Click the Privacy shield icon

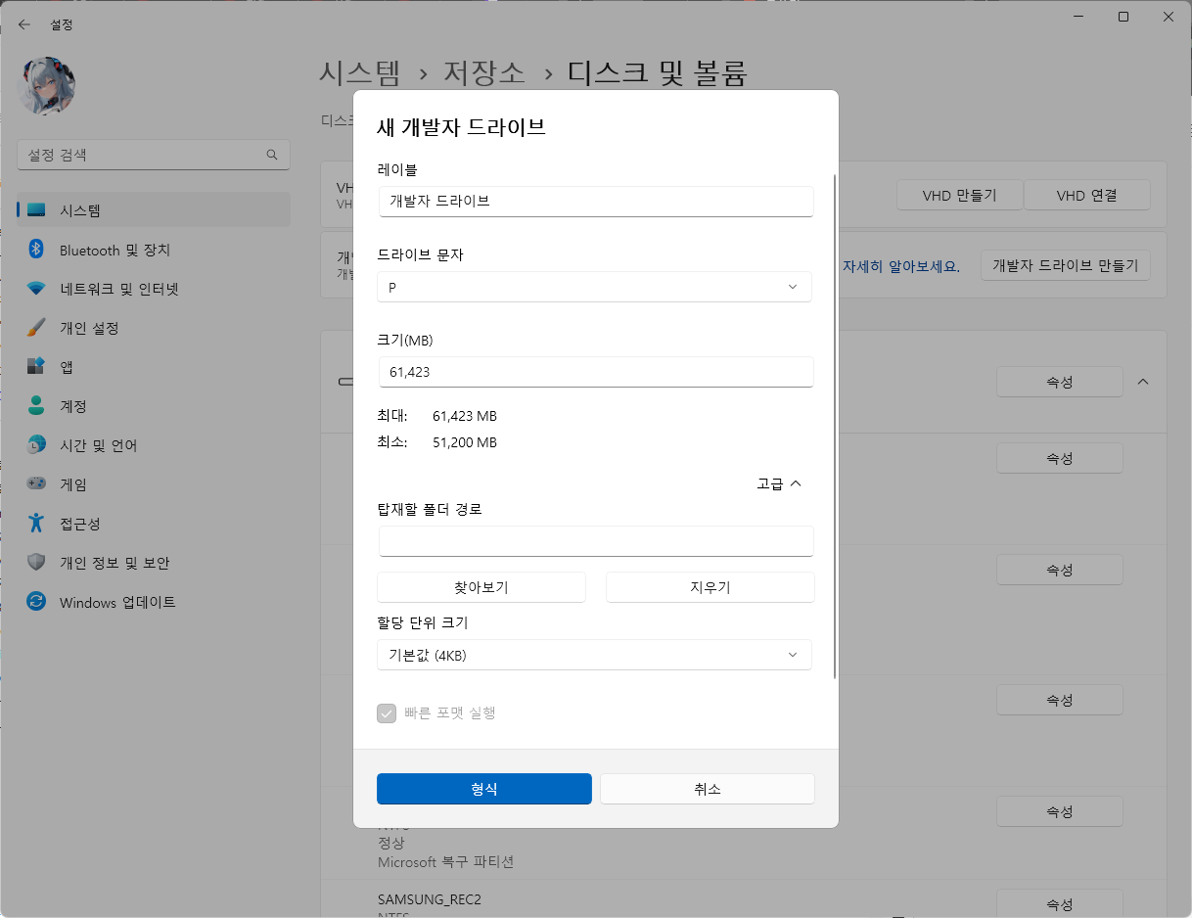pyautogui.click(x=36, y=563)
